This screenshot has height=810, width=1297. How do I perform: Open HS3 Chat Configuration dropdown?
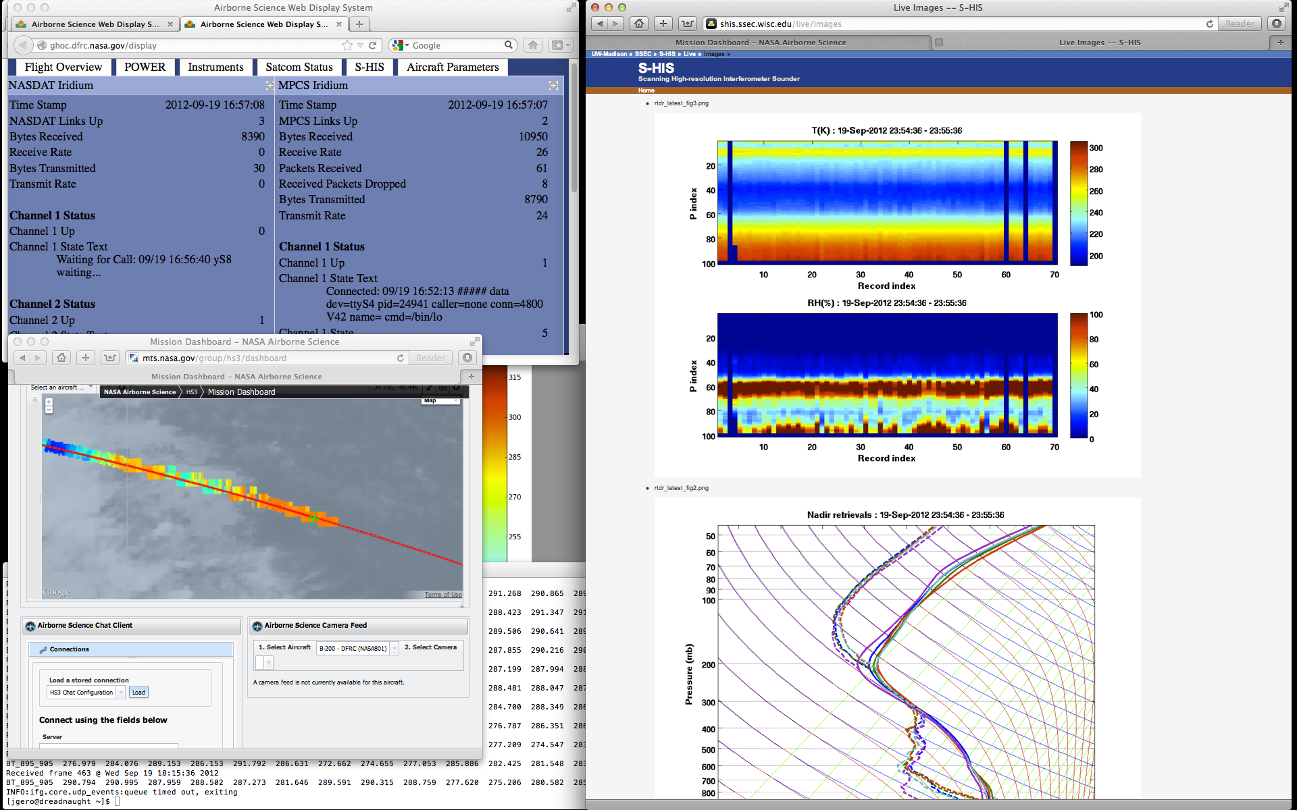[x=121, y=693]
